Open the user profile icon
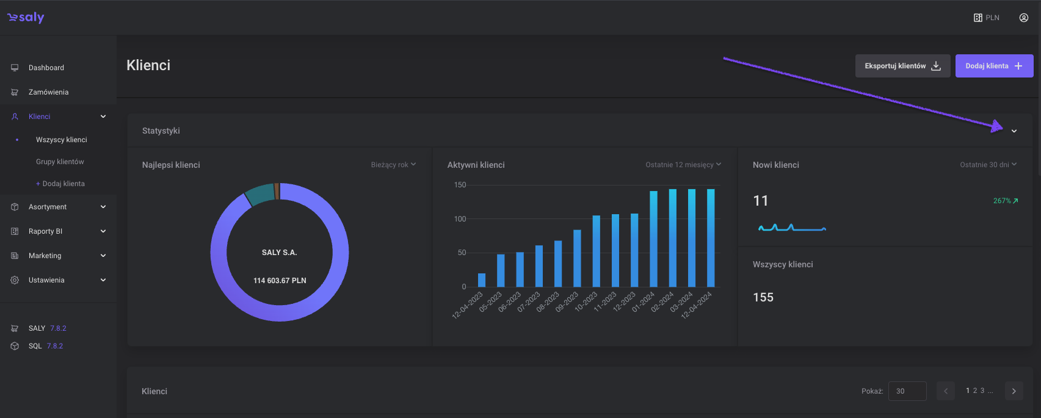The image size is (1041, 418). (x=1024, y=18)
